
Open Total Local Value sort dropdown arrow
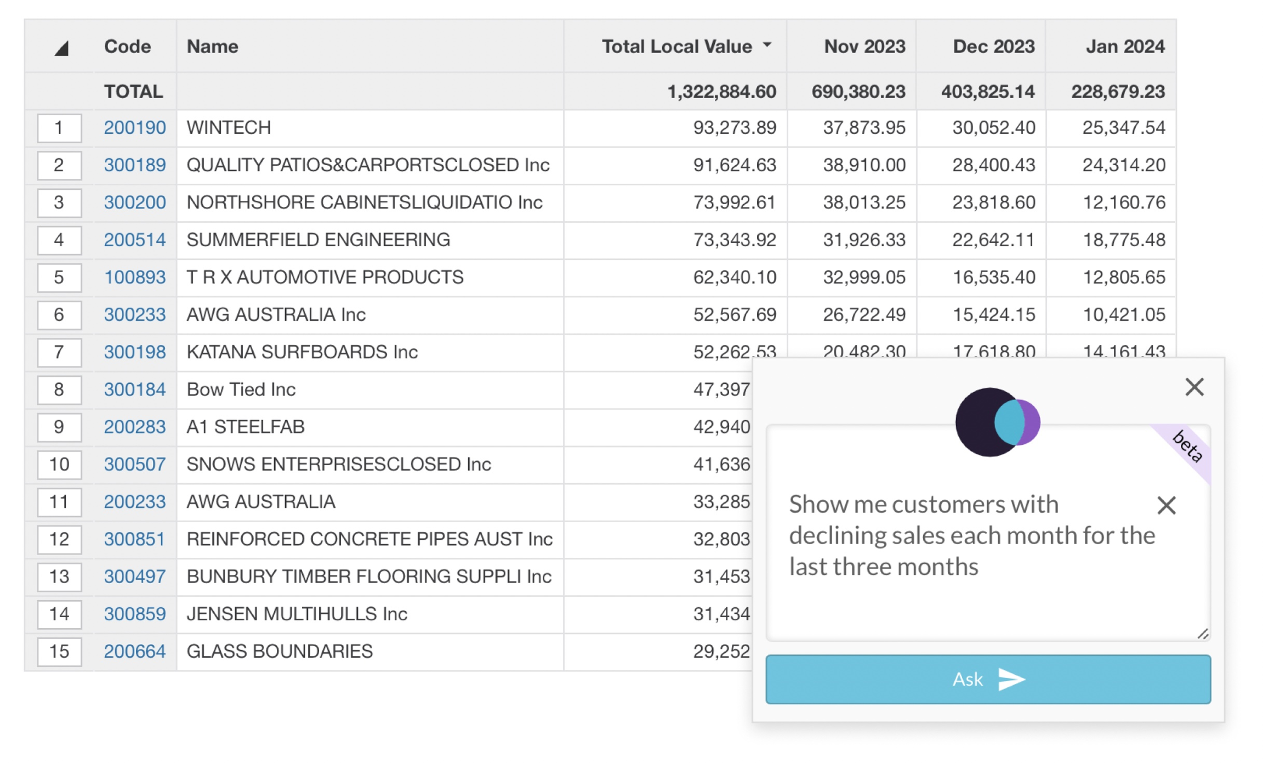[767, 45]
